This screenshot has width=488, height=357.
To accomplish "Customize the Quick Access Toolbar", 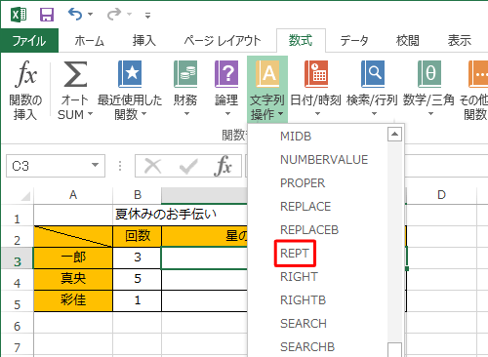I will pyautogui.click(x=148, y=15).
